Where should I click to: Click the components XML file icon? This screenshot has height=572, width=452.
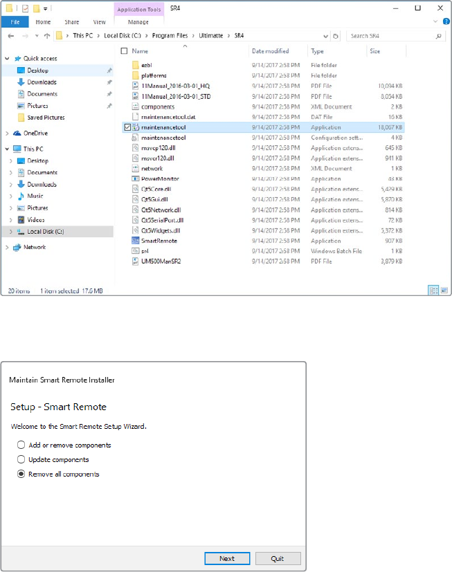136,107
